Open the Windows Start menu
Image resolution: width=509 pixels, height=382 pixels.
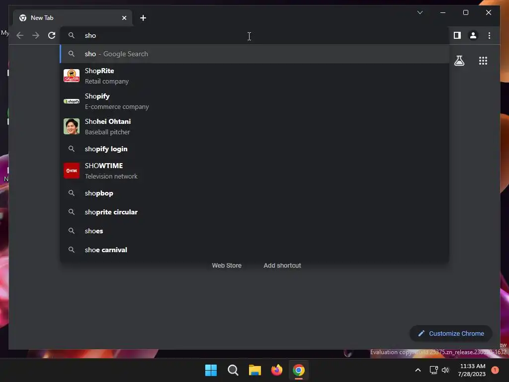(x=211, y=370)
